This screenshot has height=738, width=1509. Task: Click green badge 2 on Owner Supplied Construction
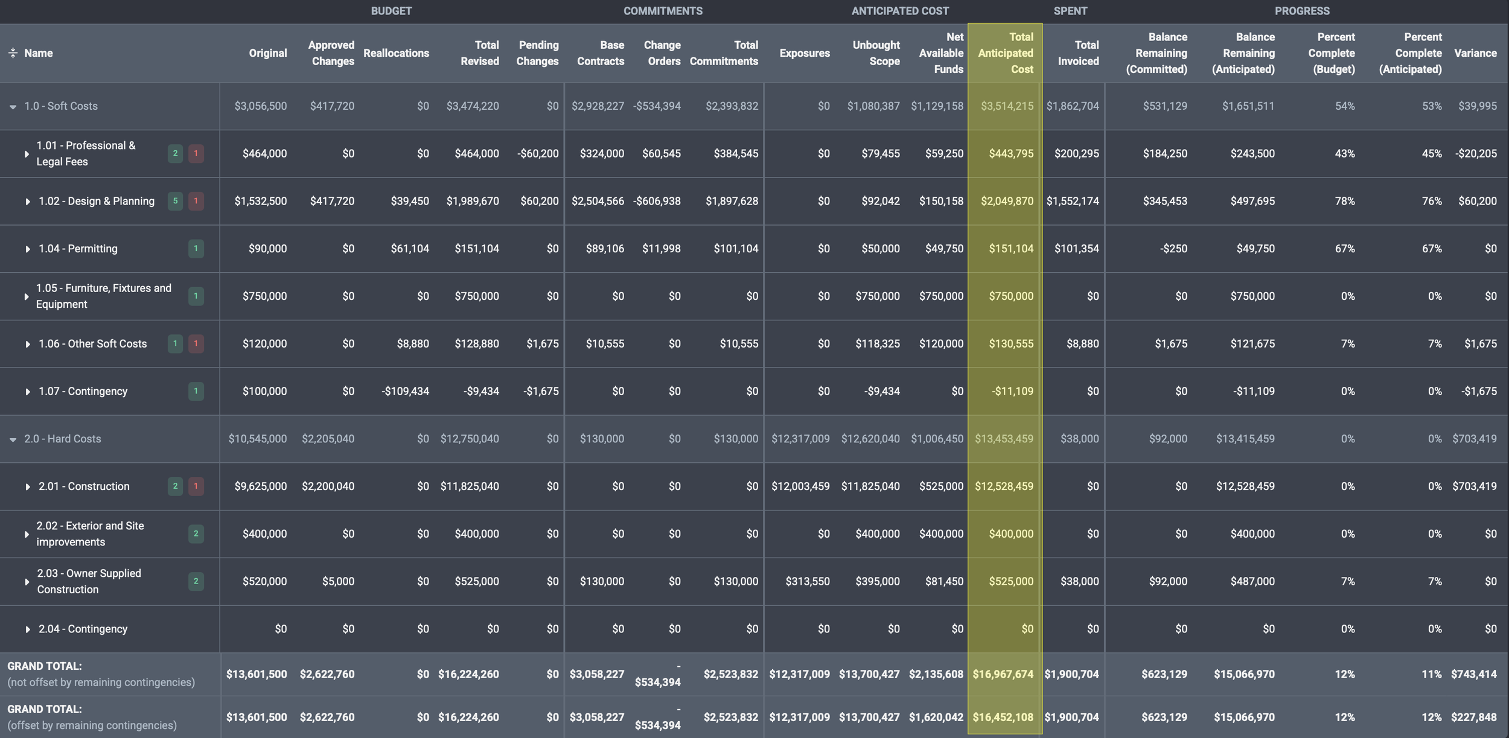196,581
